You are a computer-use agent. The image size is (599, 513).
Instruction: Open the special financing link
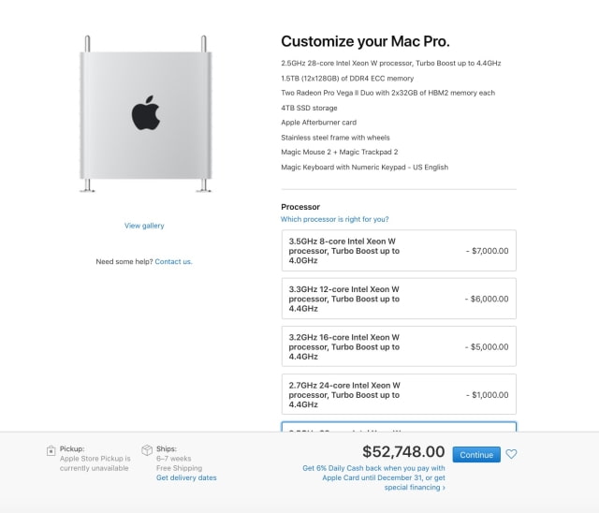(x=414, y=487)
